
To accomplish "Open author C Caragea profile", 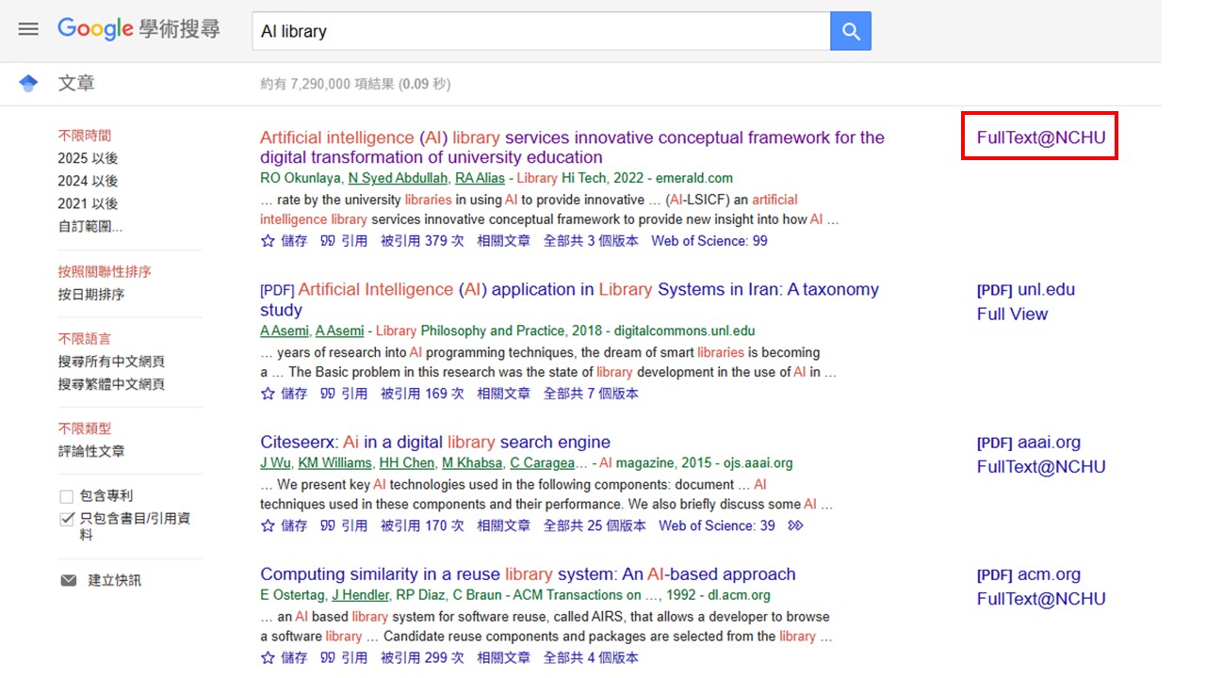I will coord(542,463).
